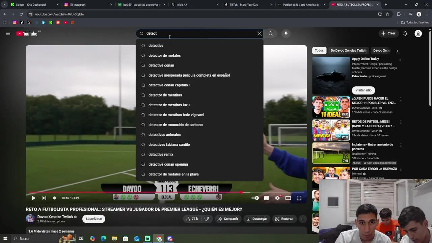The height and width of the screenshot is (243, 432).
Task: Toggle subtitles in the player
Action: (267, 198)
